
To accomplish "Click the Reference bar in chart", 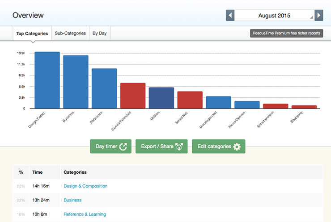I will (104, 88).
